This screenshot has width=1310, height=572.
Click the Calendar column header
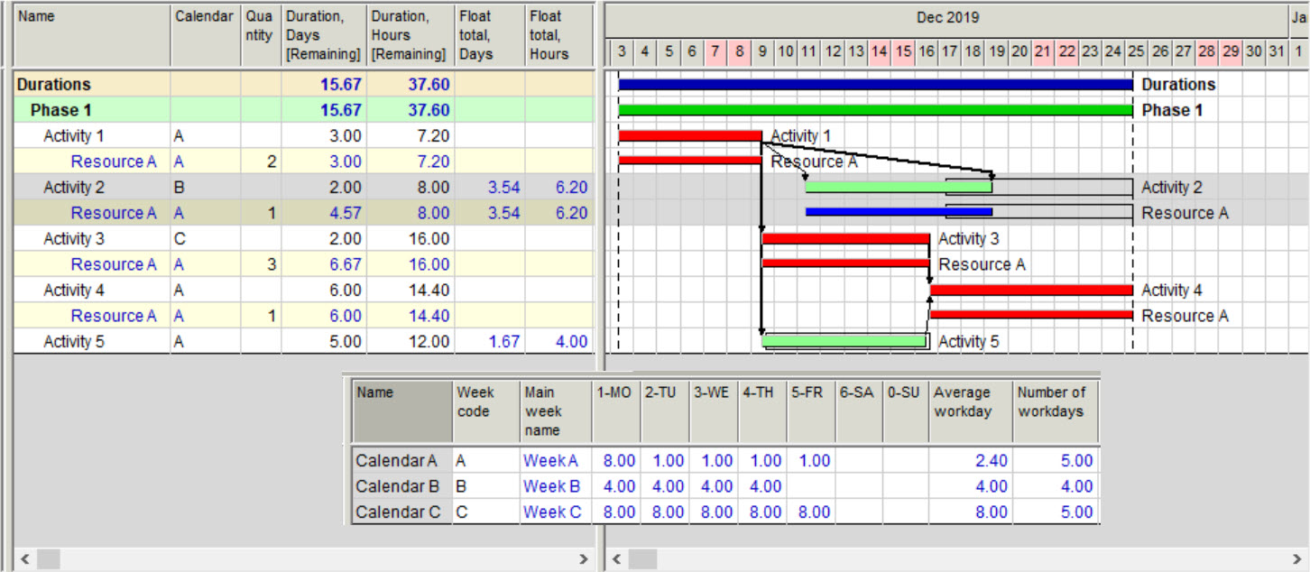click(206, 34)
